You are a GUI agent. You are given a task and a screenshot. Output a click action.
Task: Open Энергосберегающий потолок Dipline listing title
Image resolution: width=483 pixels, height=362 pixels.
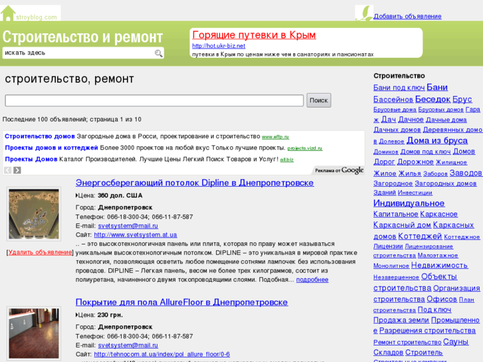pyautogui.click(x=195, y=183)
